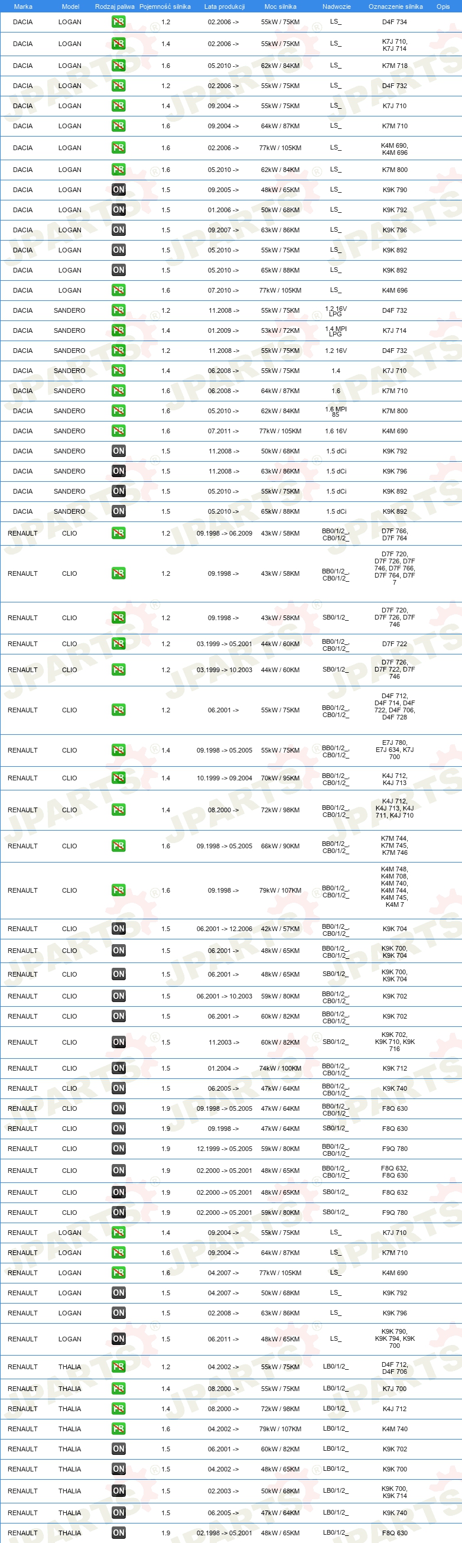Viewport: 462px width, 1543px height.
Task: Click the production years cell 03.1999 -> 10.2003
Action: [x=225, y=670]
